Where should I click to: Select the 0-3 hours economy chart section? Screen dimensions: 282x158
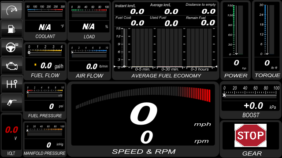[x=199, y=48]
